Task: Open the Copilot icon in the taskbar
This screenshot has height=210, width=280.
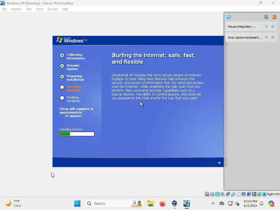Action: tap(271, 203)
